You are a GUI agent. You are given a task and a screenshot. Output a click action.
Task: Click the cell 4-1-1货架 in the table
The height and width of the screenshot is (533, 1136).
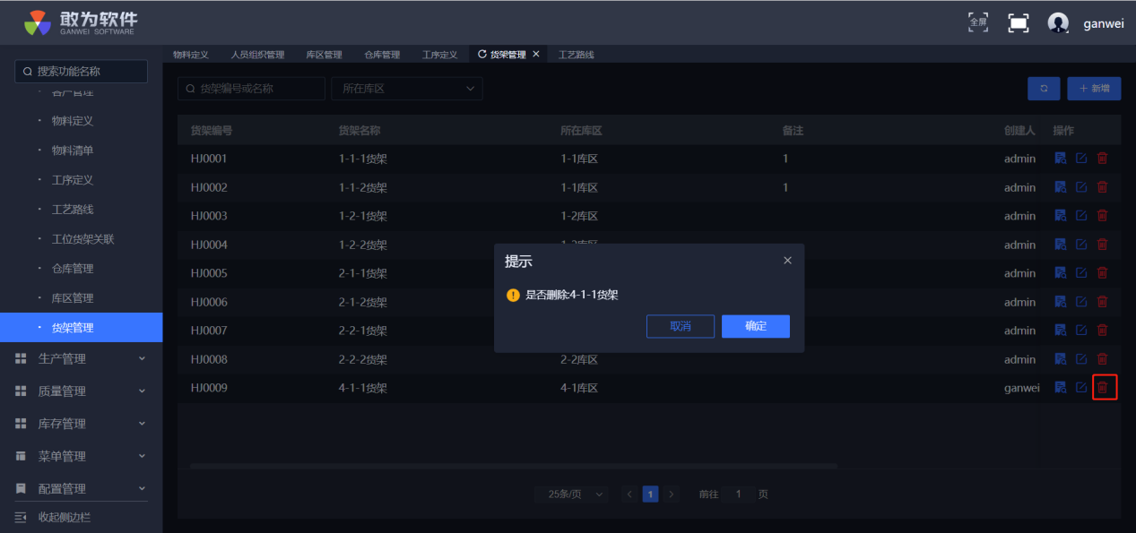click(363, 388)
